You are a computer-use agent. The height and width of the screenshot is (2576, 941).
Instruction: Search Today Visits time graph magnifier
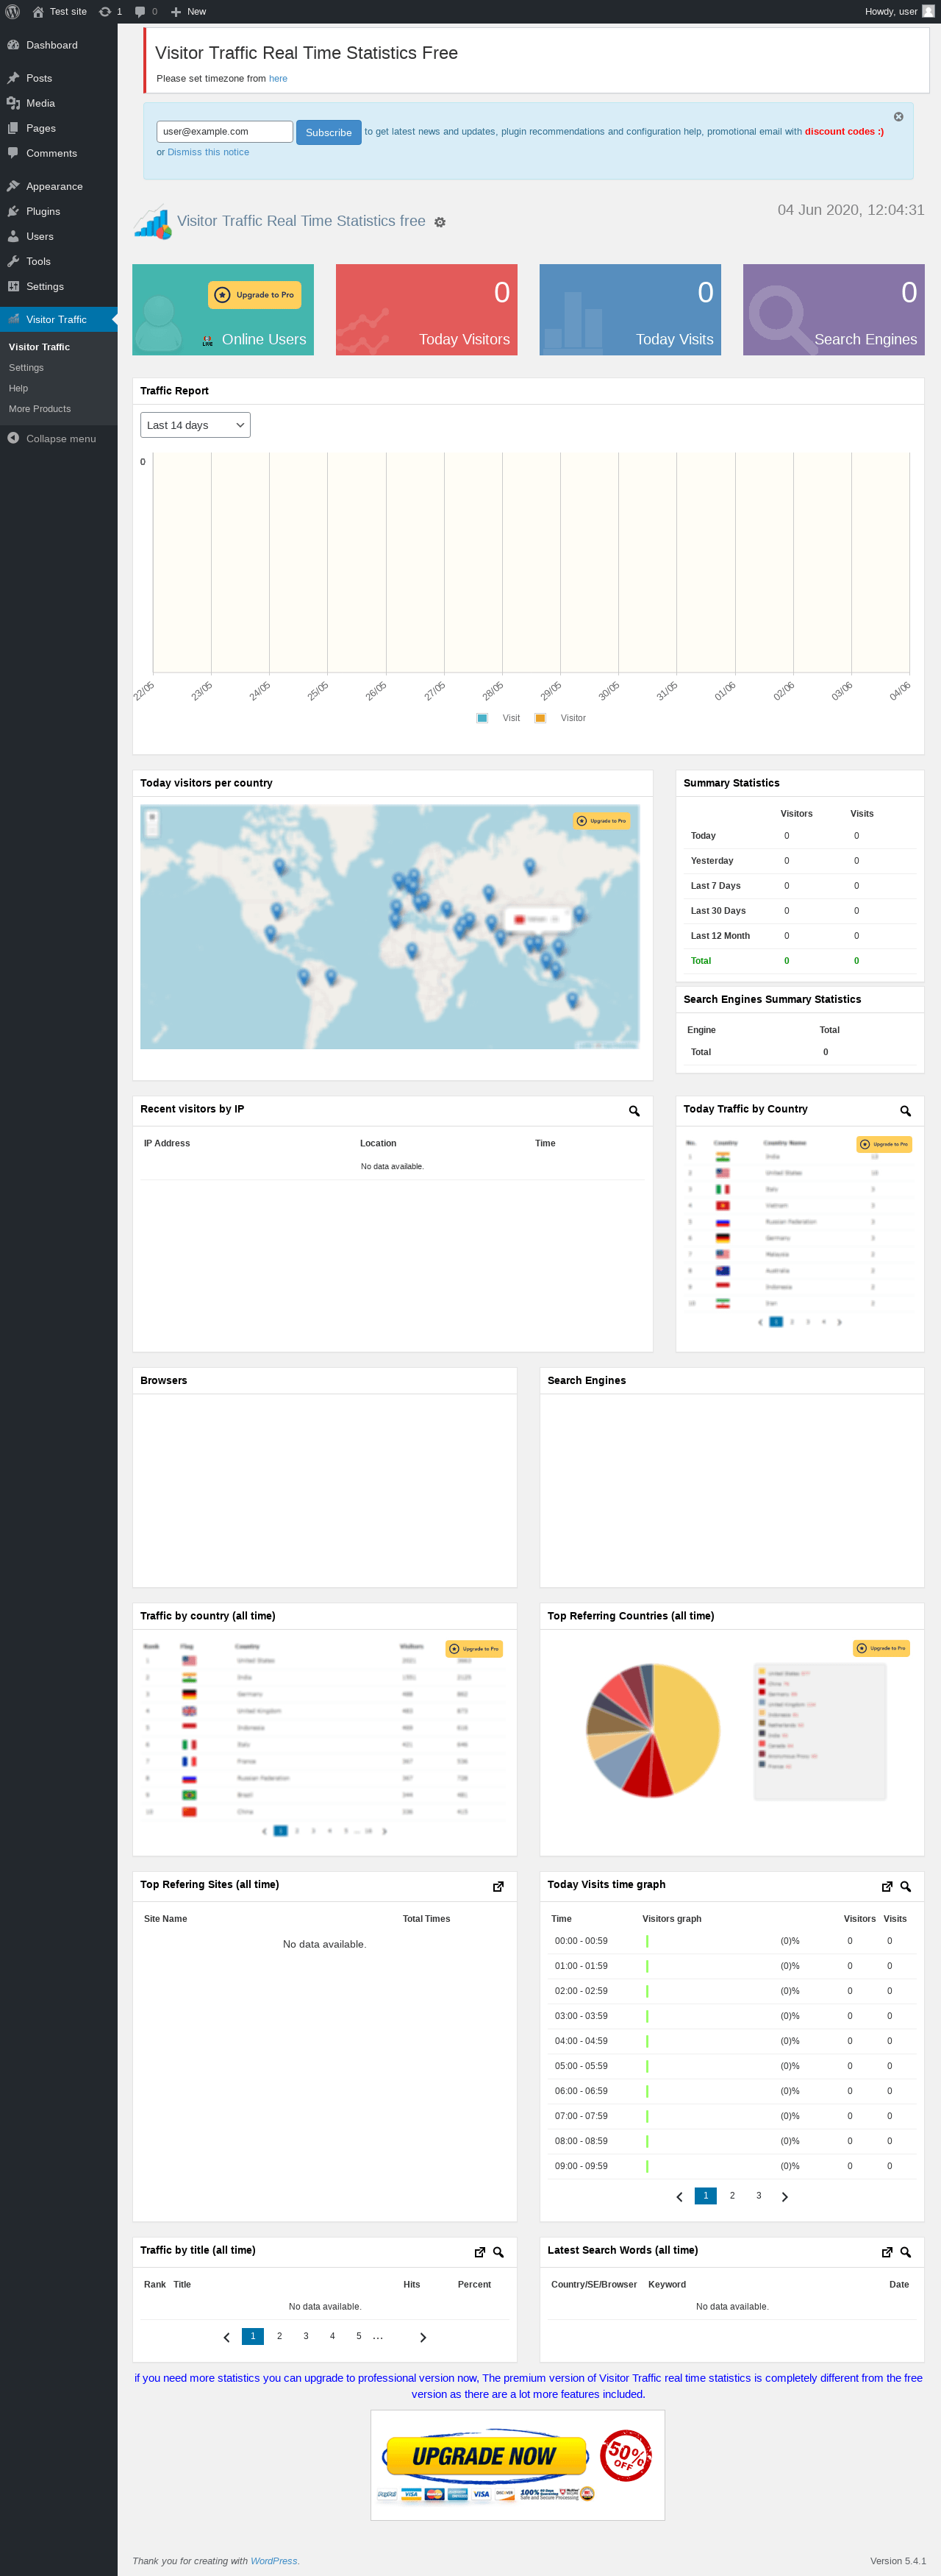click(x=905, y=1886)
